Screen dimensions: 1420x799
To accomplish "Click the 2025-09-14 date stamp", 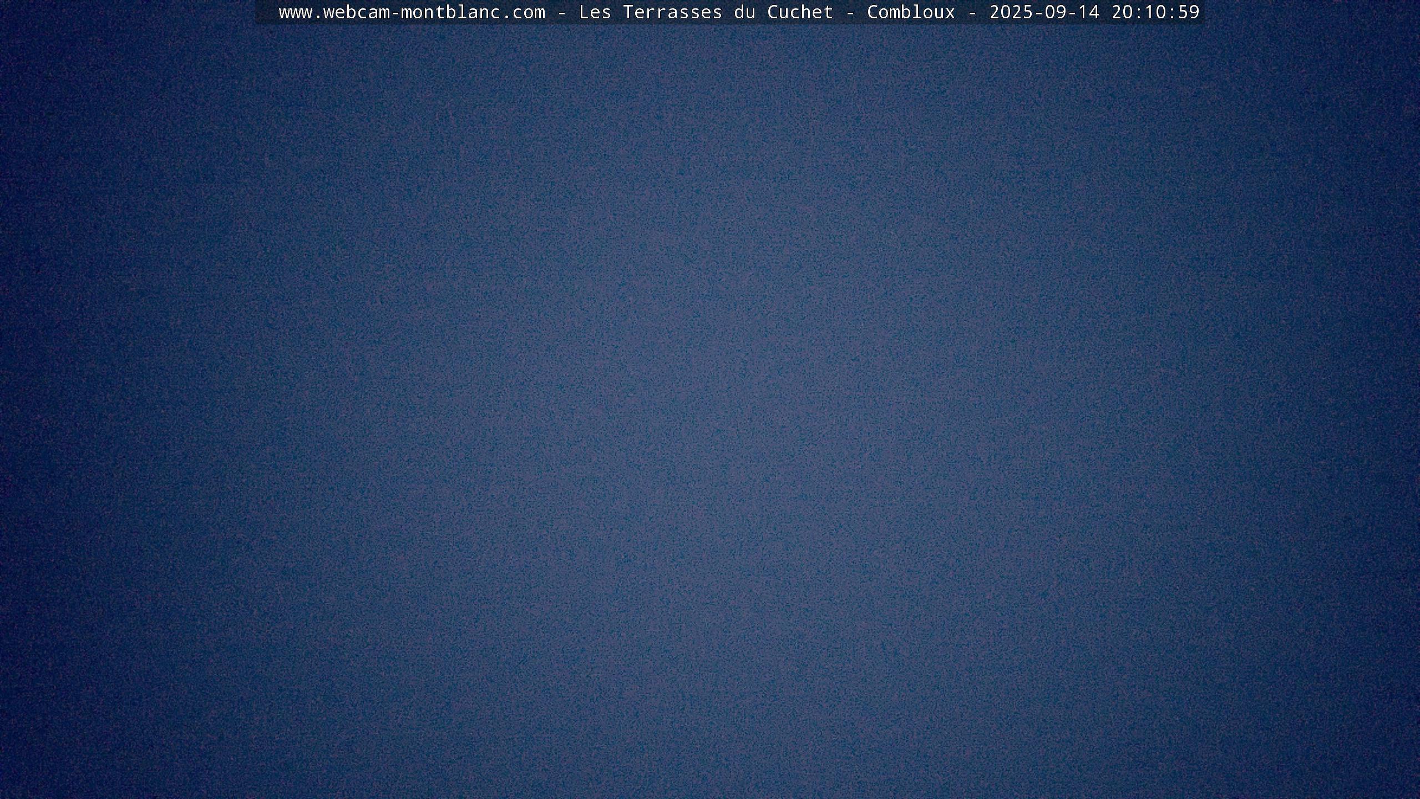I will [x=1044, y=12].
